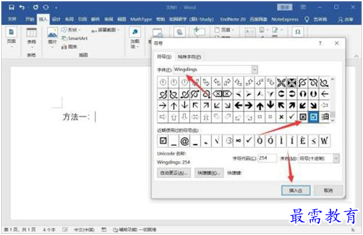
Task: Pick the recently used checked-box symbol
Action: click(x=163, y=141)
